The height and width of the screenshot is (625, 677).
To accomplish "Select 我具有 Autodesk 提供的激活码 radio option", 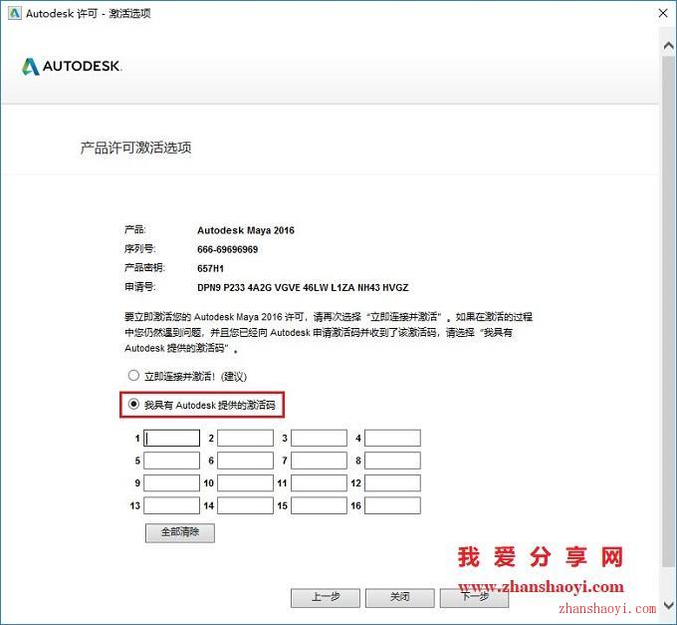I will tap(133, 405).
